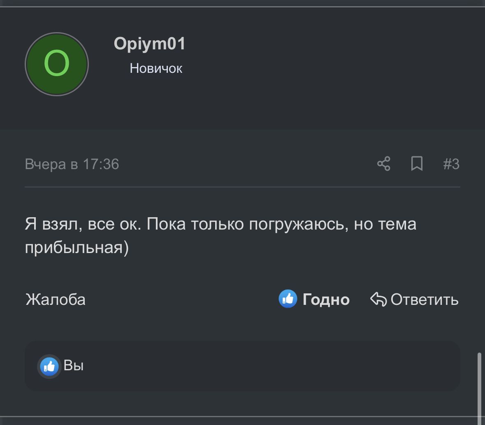Open the Opiym01 username profile link

(x=150, y=44)
